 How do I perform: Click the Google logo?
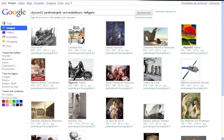coord(14,12)
